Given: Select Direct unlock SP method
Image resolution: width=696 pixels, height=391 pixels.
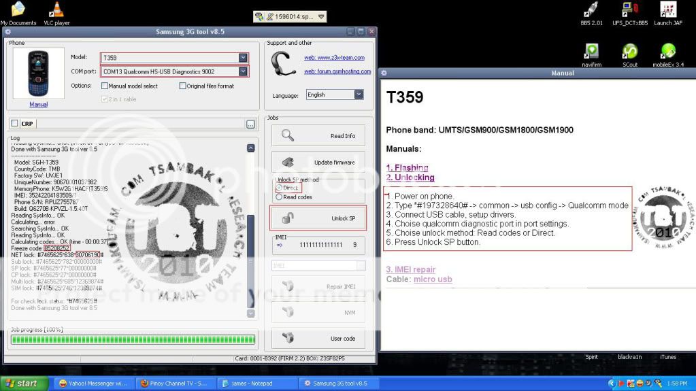Looking at the screenshot, I should coord(279,188).
